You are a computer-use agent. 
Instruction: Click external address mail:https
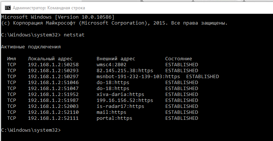click(x=112, y=112)
